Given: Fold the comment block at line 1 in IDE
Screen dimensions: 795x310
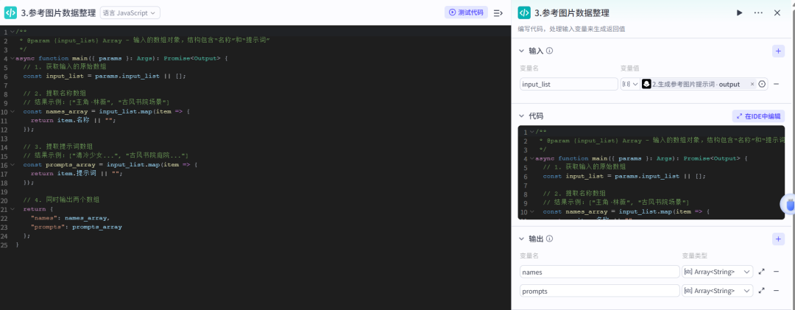Looking at the screenshot, I should (x=13, y=32).
